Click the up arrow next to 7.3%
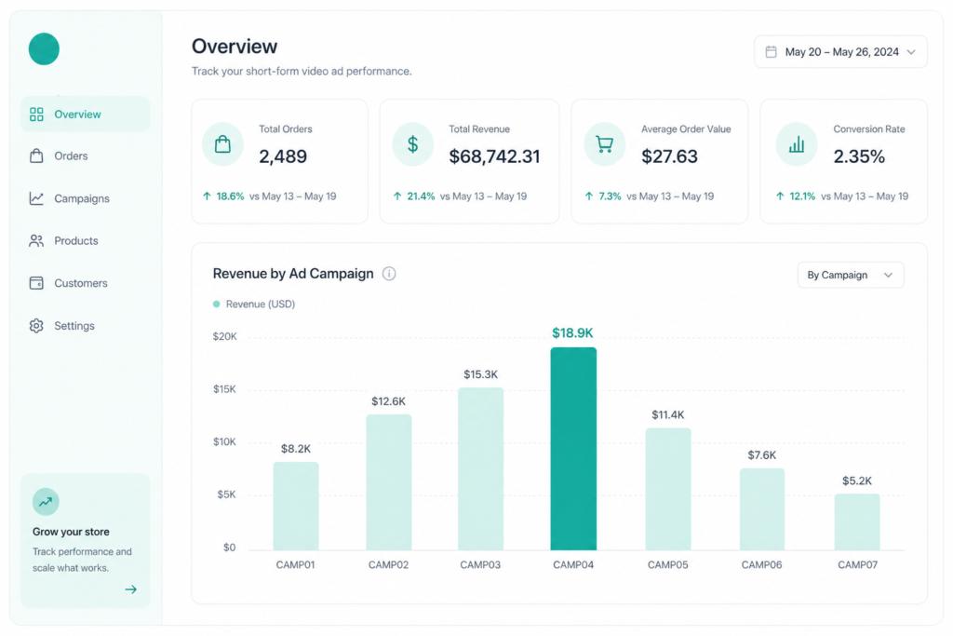This screenshot has height=636, width=953. pos(589,196)
